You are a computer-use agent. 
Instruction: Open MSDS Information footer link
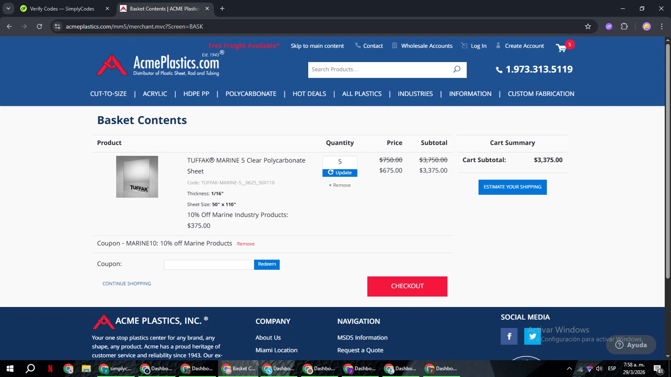pyautogui.click(x=362, y=338)
